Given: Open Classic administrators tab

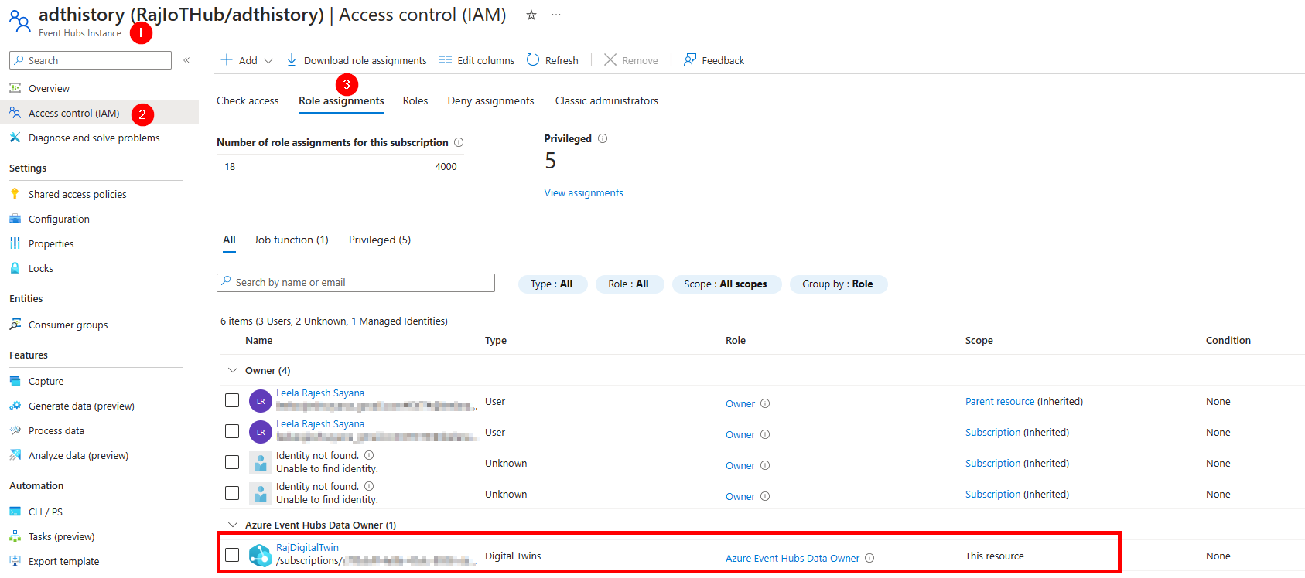Looking at the screenshot, I should click(606, 100).
